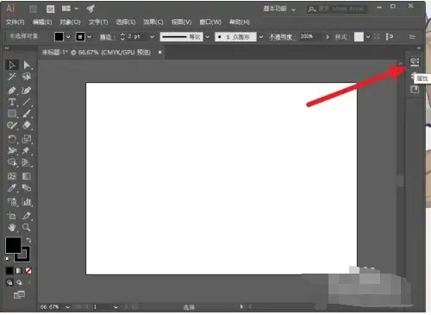Open the zoom level dropdown at bottom
The width and height of the screenshot is (431, 315).
(x=68, y=307)
